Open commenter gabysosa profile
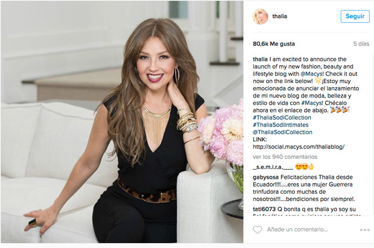 265,178
